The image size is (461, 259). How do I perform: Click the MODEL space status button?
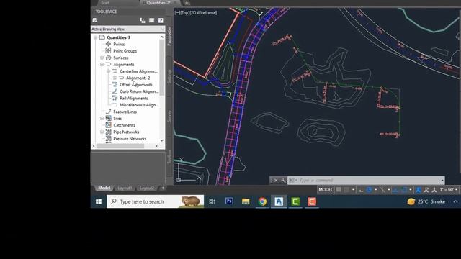pos(326,190)
